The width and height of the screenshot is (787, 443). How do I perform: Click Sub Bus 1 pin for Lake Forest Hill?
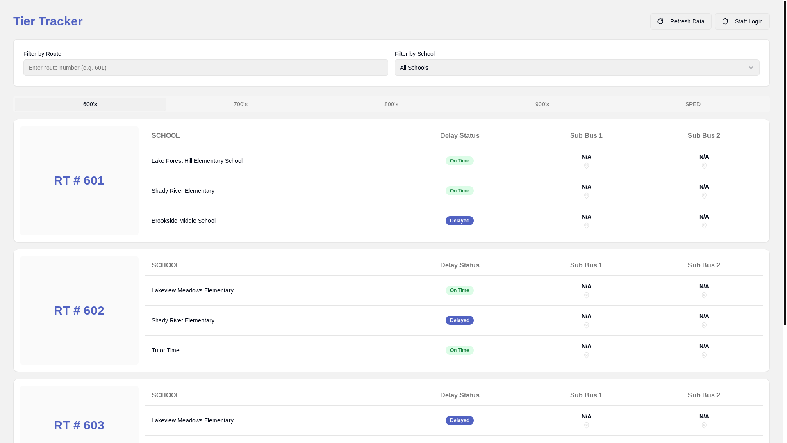(587, 166)
